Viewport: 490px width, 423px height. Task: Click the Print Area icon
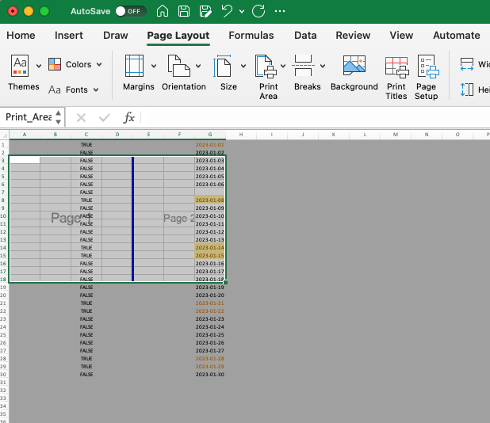click(x=266, y=66)
